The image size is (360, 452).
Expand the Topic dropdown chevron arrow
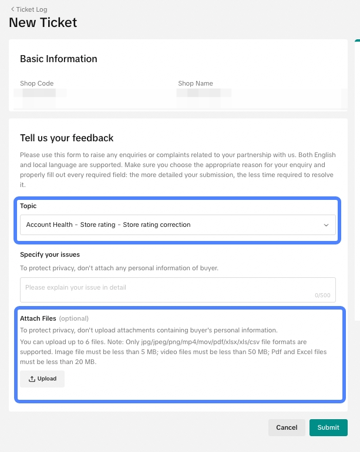(327, 225)
